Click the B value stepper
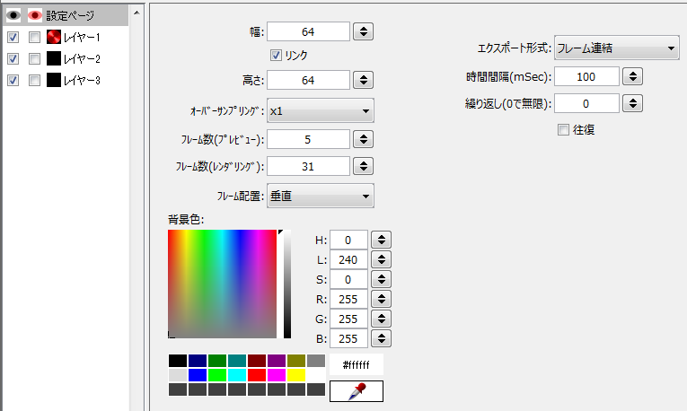 point(381,338)
